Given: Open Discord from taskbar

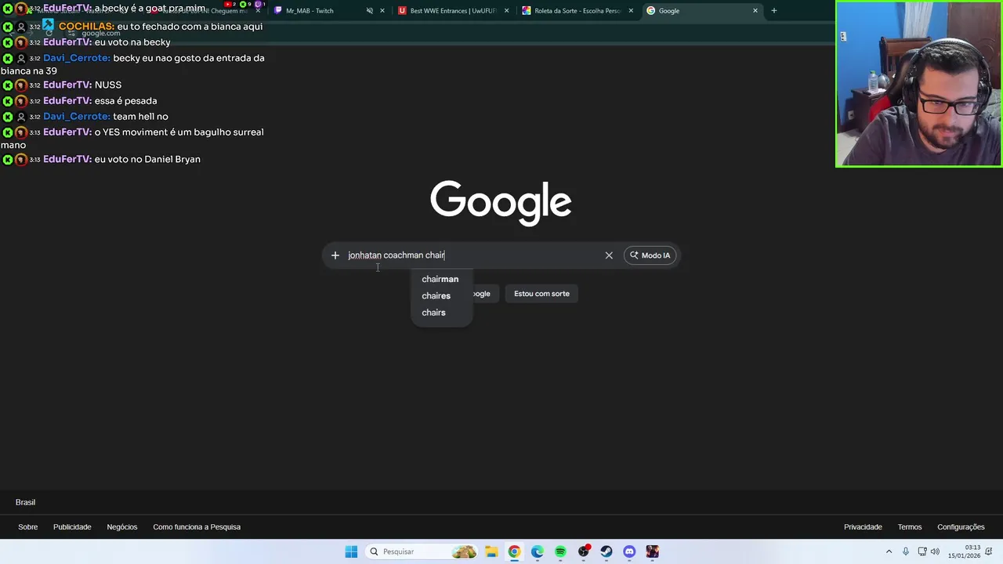Looking at the screenshot, I should [x=629, y=551].
